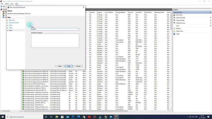The width and height of the screenshot is (212, 119).
Task: Click New Rule... action text
Action: coord(180,15)
